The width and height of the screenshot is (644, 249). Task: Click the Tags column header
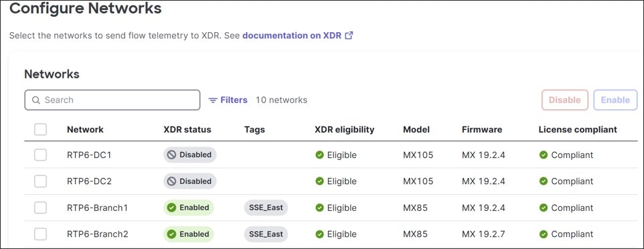click(x=254, y=129)
